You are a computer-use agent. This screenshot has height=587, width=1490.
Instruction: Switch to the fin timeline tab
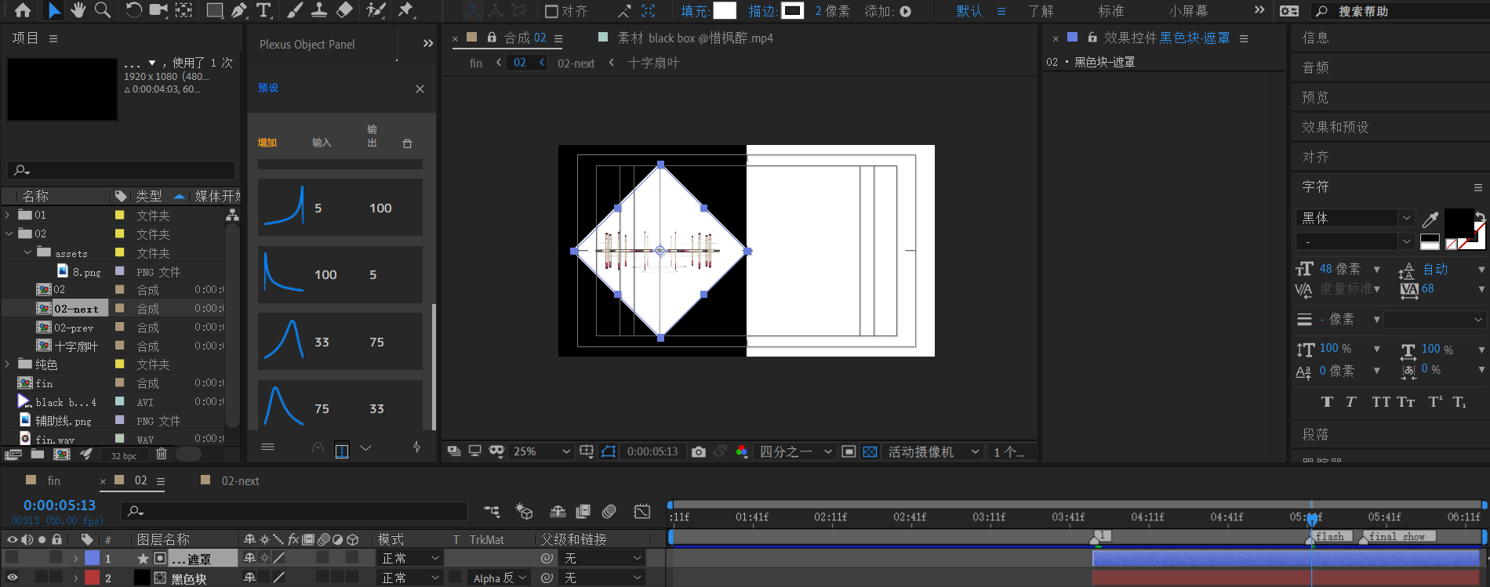54,480
